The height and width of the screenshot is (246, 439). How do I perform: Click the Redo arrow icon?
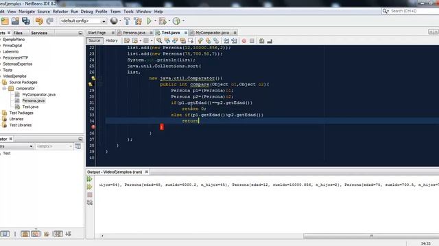tap(50, 21)
